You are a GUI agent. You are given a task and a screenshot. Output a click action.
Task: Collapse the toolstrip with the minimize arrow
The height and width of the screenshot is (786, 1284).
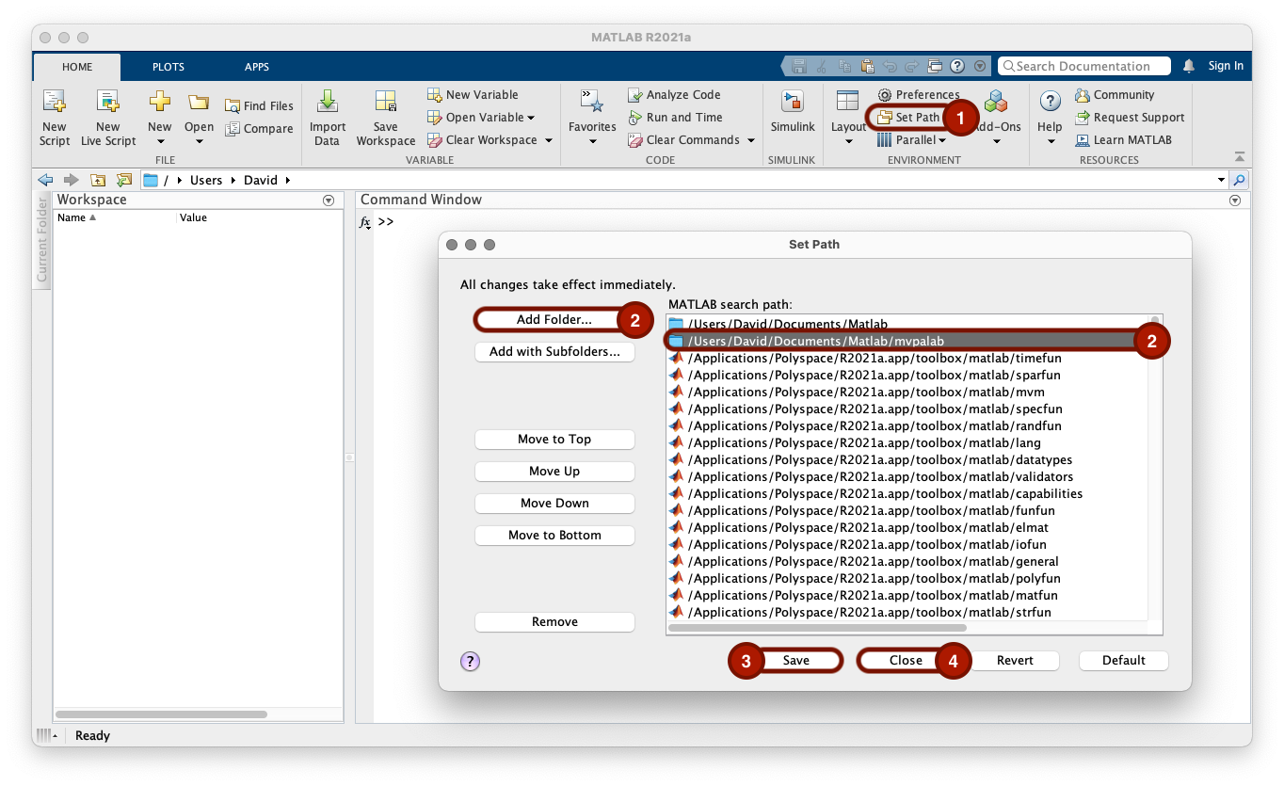tap(1239, 156)
